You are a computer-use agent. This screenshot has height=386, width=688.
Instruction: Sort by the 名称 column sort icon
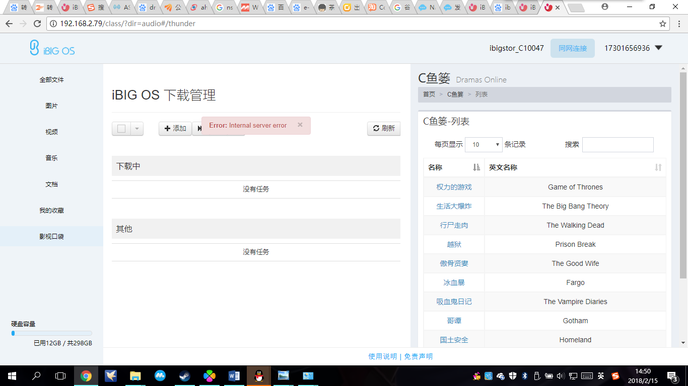click(476, 167)
